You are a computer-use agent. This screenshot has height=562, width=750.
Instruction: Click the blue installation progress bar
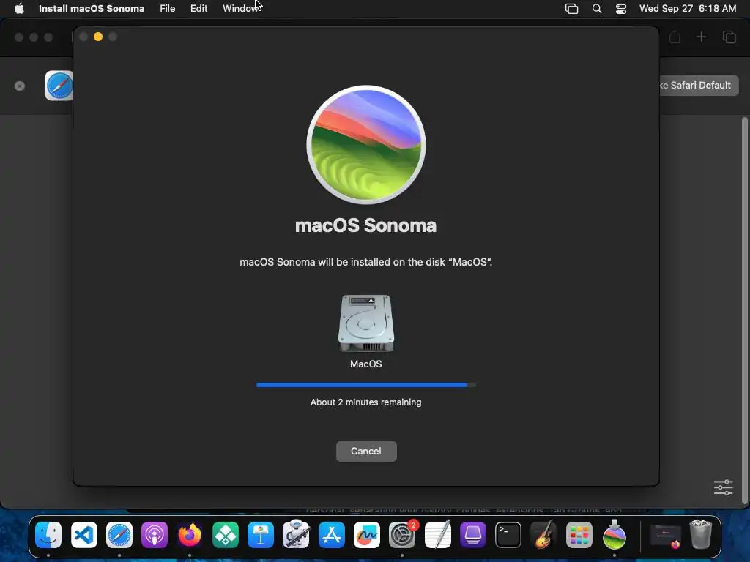(366, 385)
